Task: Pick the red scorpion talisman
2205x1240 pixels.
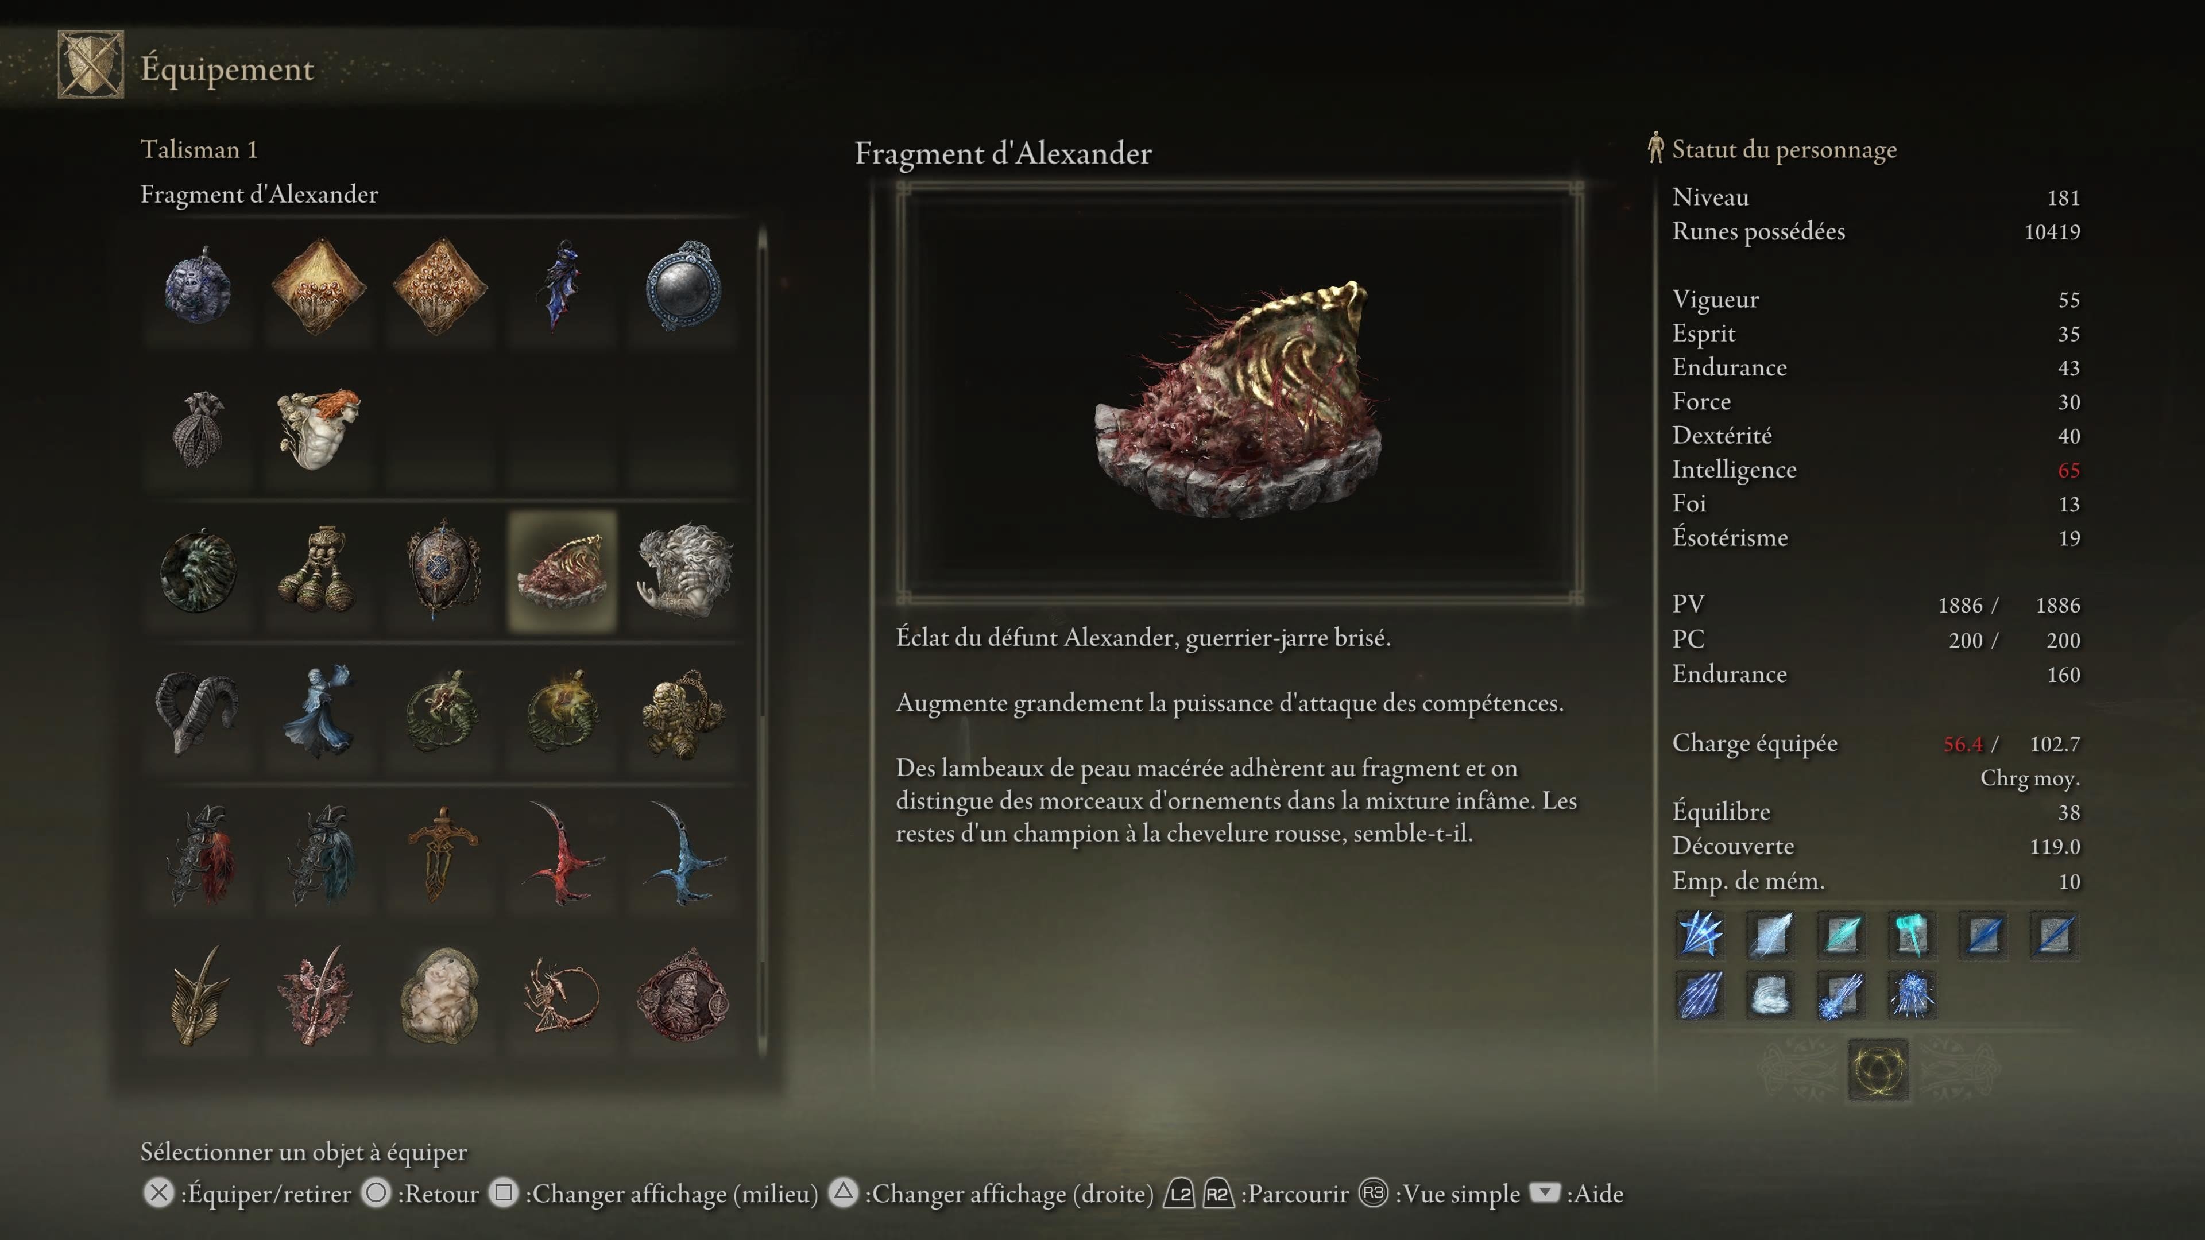Action: pyautogui.click(x=562, y=854)
